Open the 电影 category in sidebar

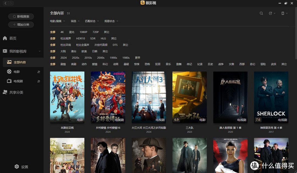(16, 72)
